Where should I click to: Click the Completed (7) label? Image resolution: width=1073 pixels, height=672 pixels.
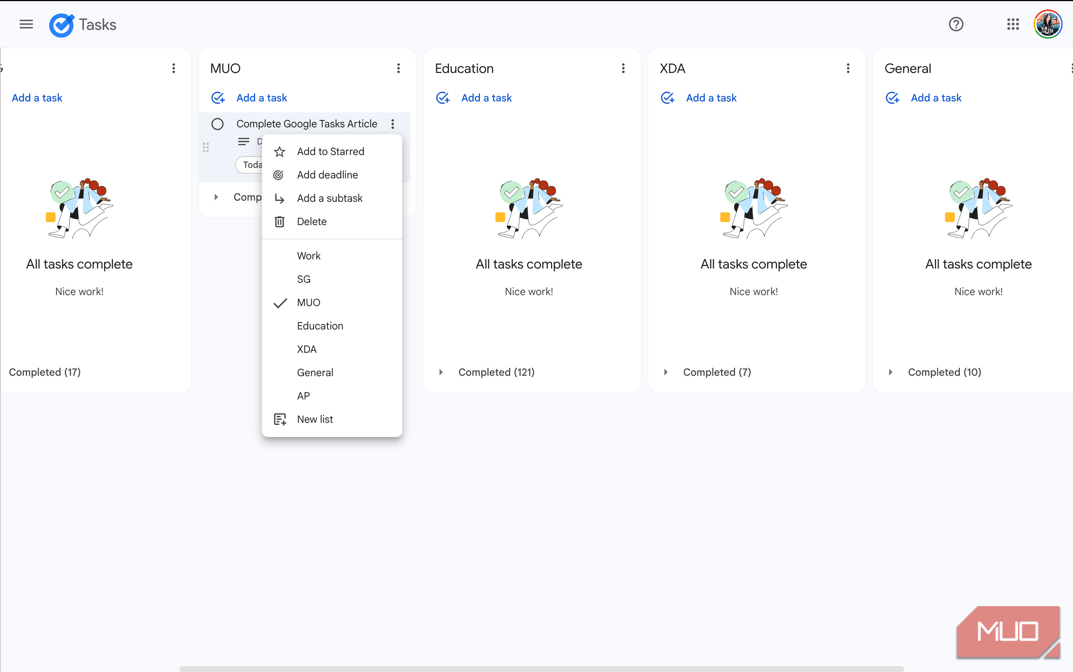click(x=717, y=372)
